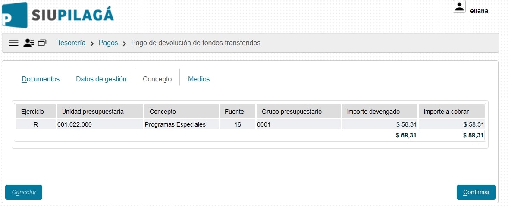Navigate to Tesorería breadcrumb link

click(x=71, y=43)
